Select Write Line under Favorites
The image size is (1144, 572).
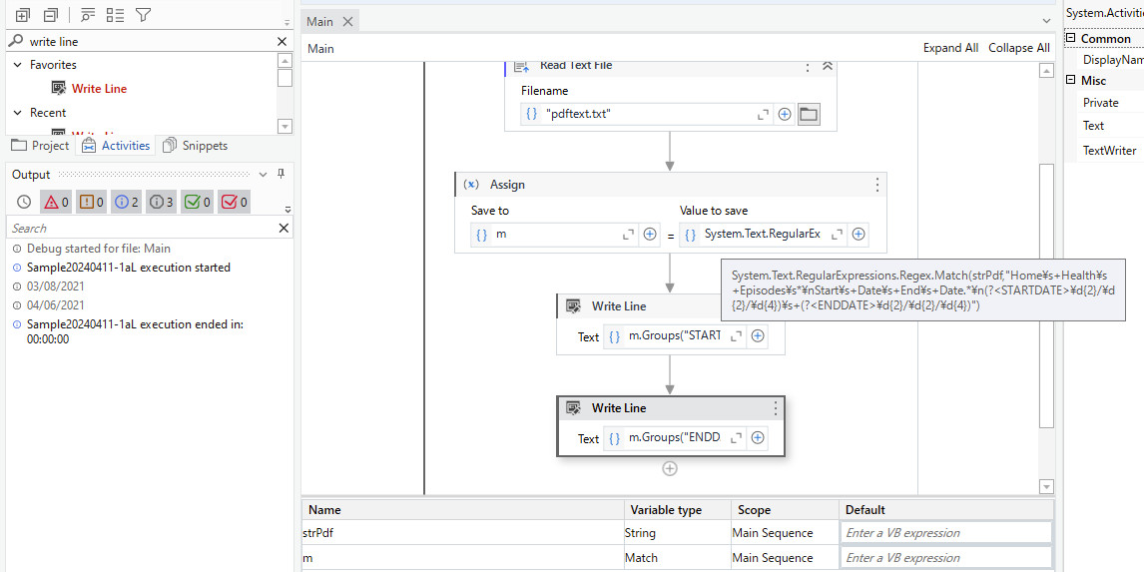pyautogui.click(x=99, y=88)
